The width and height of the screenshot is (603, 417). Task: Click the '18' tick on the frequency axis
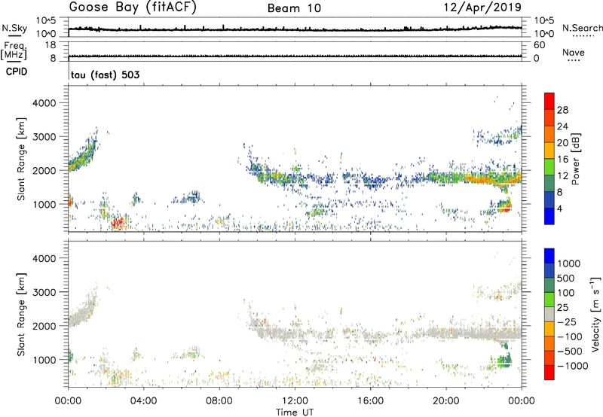[51, 45]
